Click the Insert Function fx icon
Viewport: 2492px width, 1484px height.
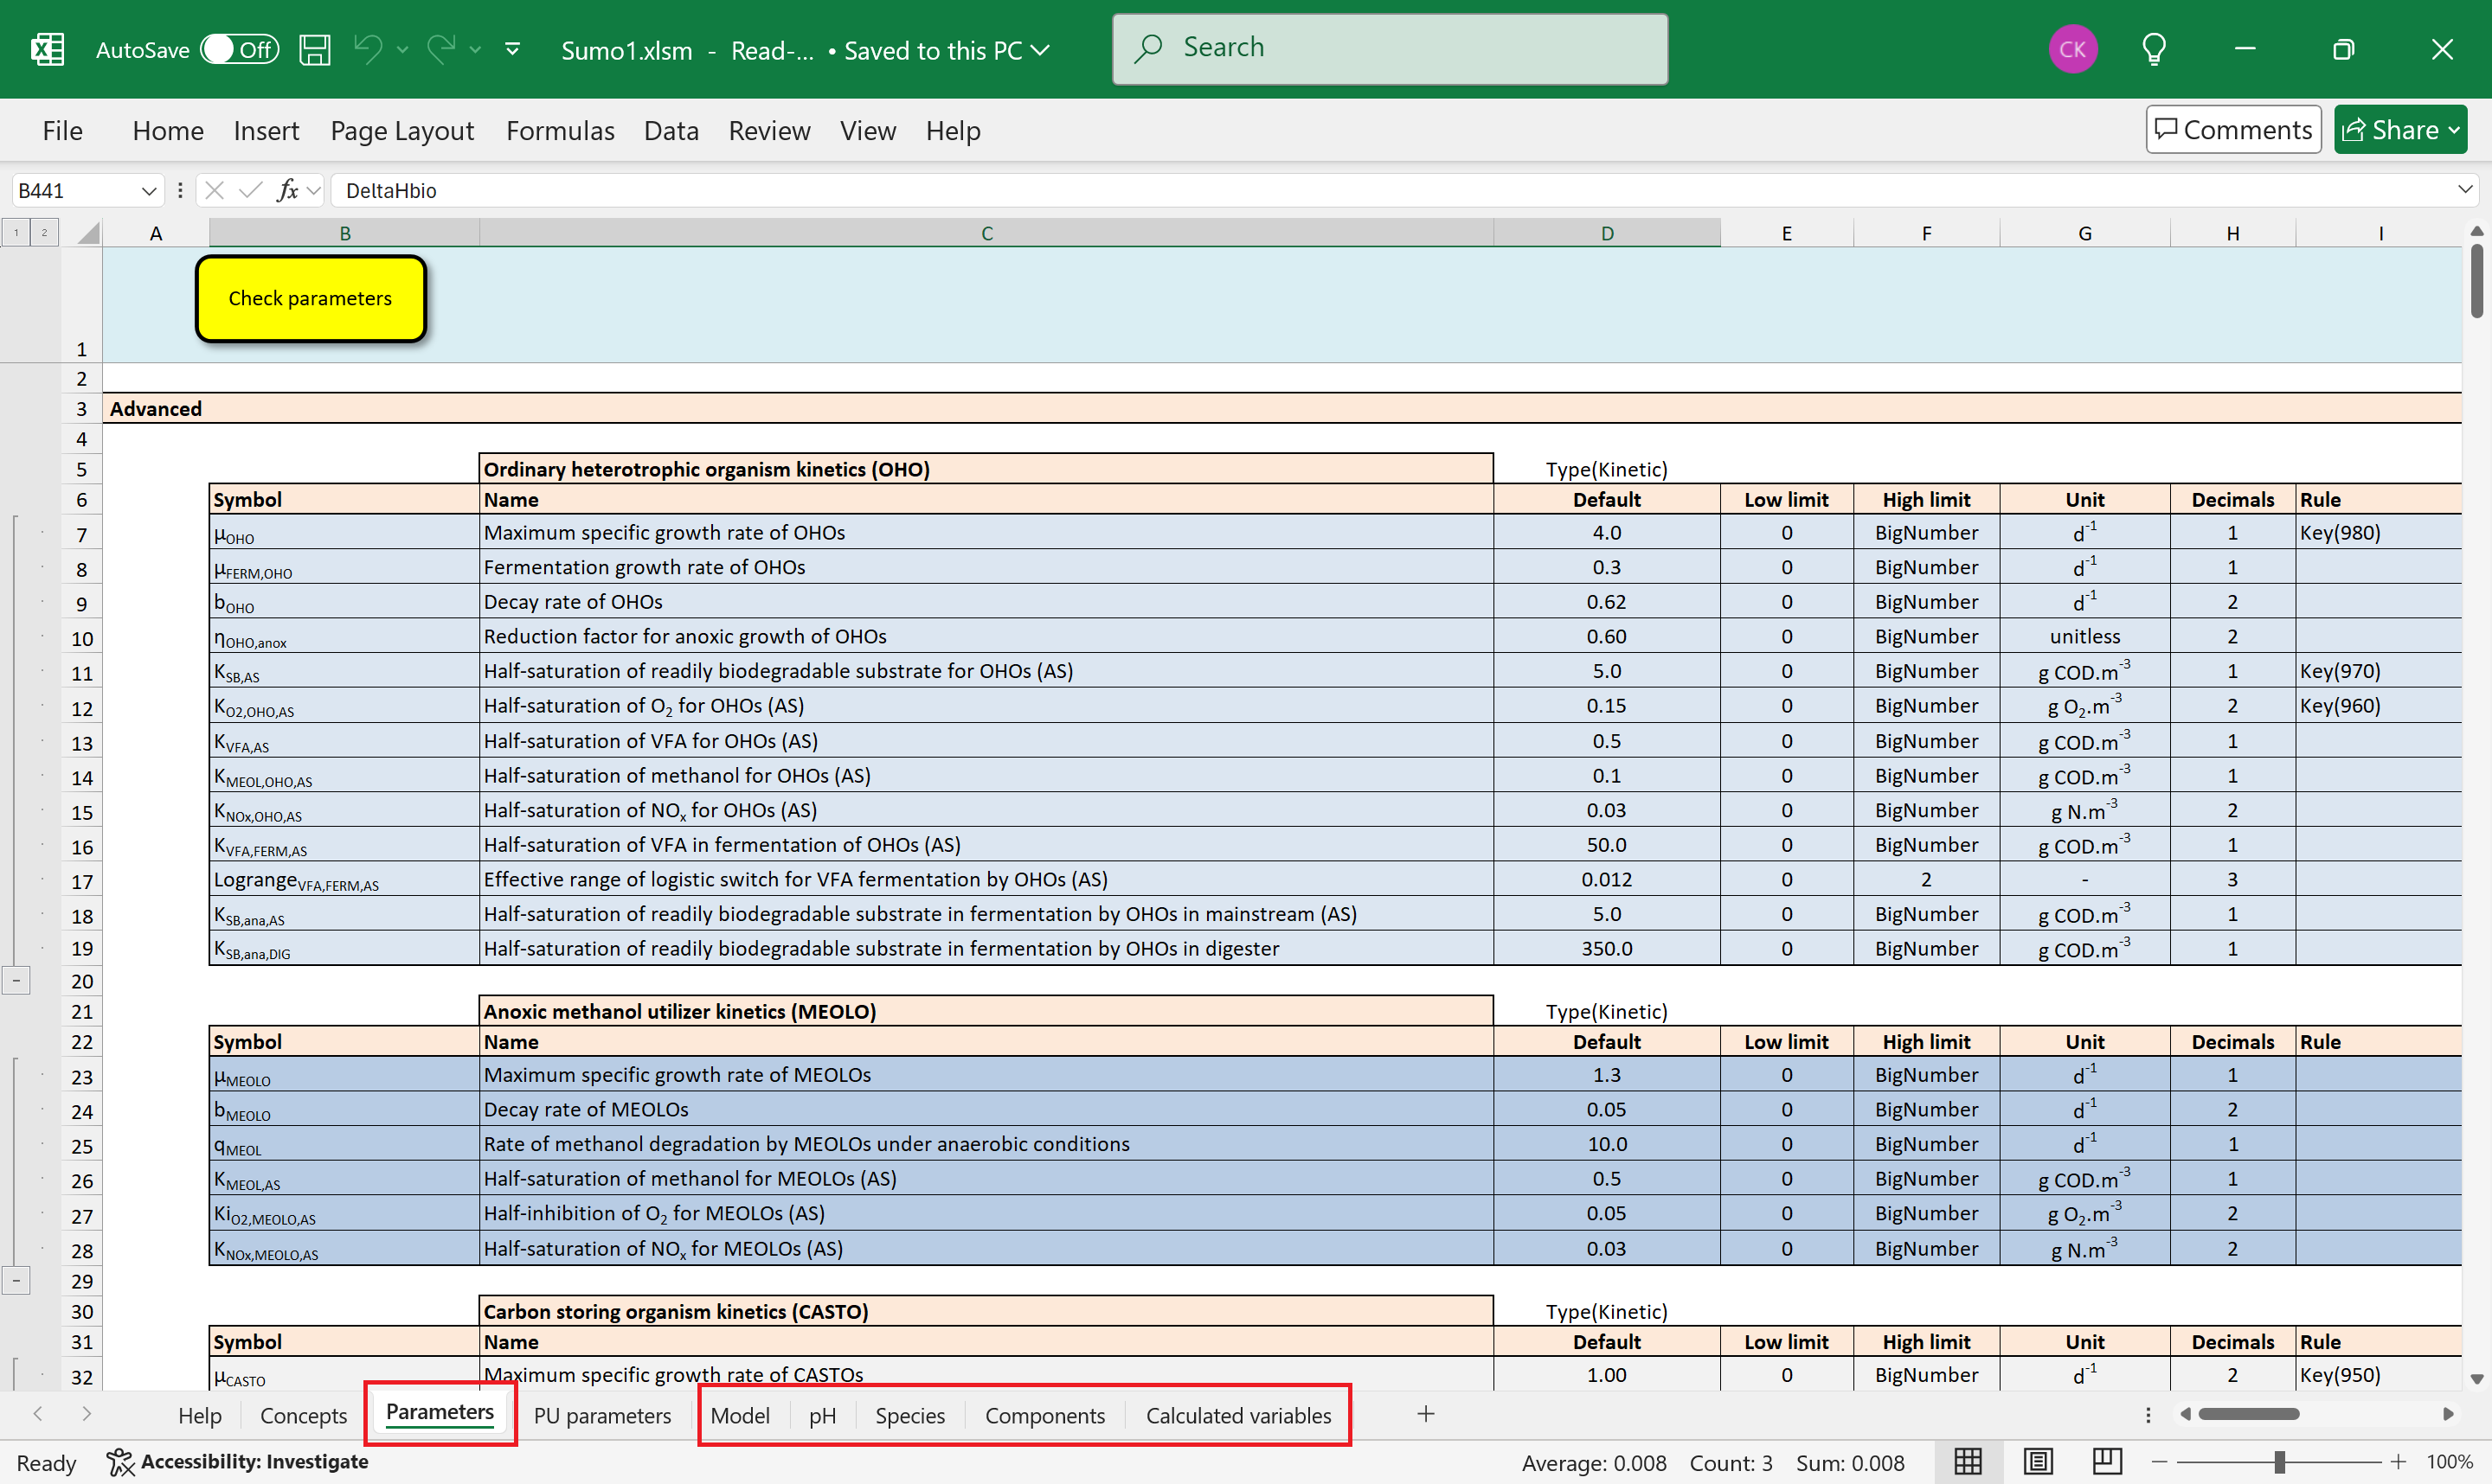pyautogui.click(x=288, y=190)
